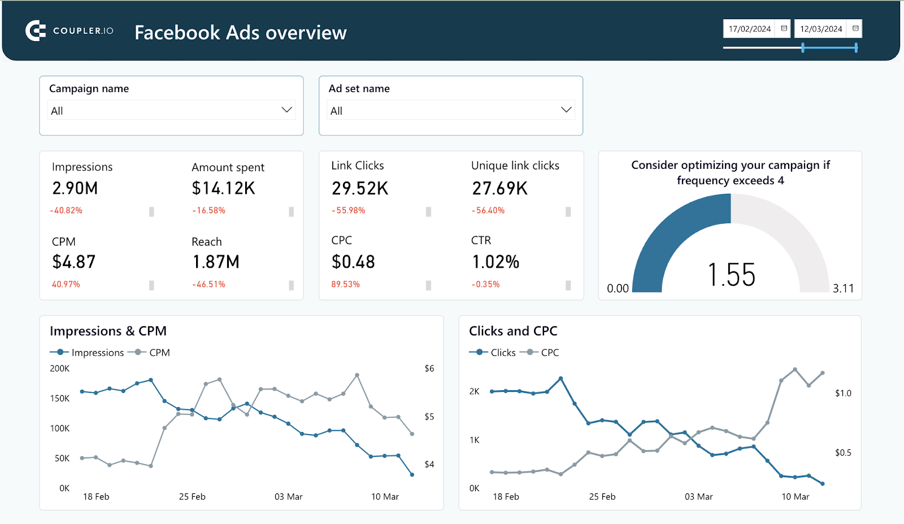Expand the Ad set name chevron arrow

click(x=565, y=110)
